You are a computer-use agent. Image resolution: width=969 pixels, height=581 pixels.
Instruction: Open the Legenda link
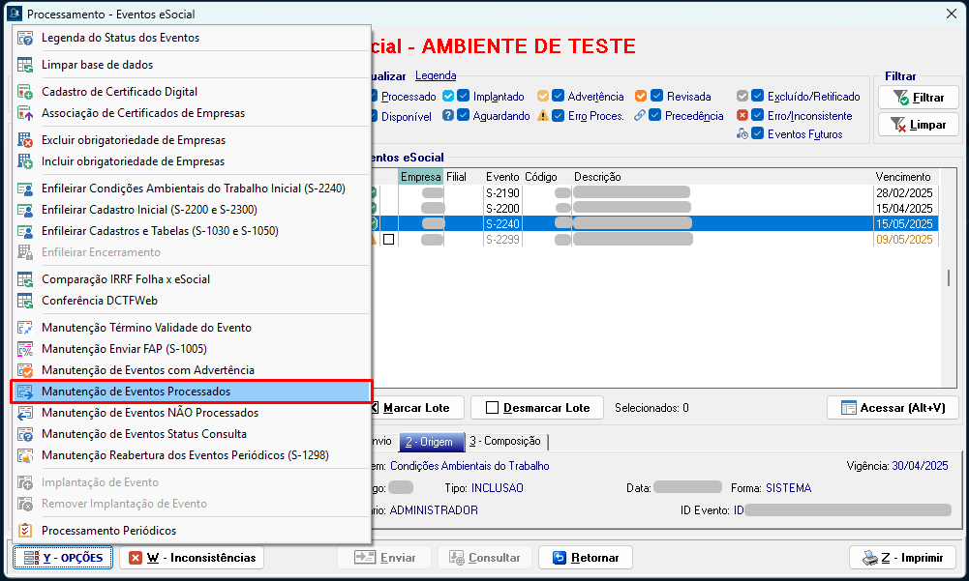(x=436, y=75)
